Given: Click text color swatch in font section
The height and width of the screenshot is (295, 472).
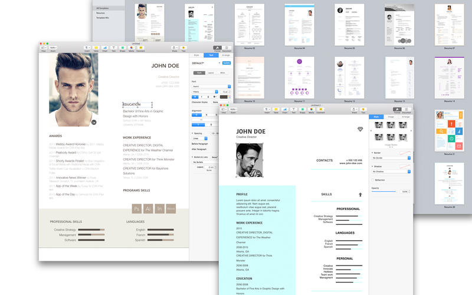Looking at the screenshot, I should point(224,97).
